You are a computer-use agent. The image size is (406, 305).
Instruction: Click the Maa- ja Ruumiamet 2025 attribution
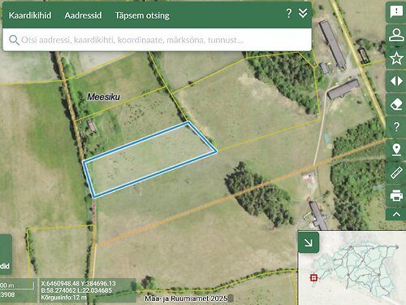pos(186,298)
